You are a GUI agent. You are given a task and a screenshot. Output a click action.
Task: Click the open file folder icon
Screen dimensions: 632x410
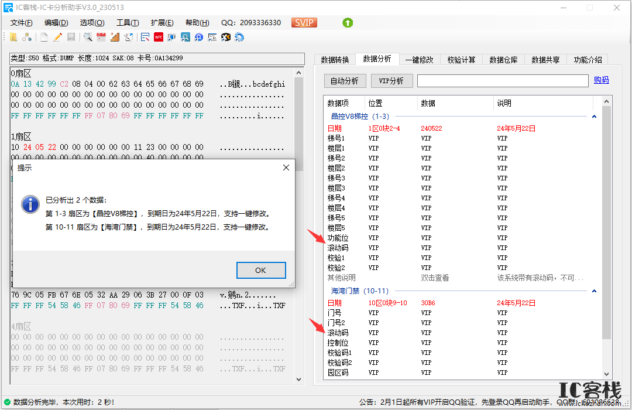(x=13, y=37)
